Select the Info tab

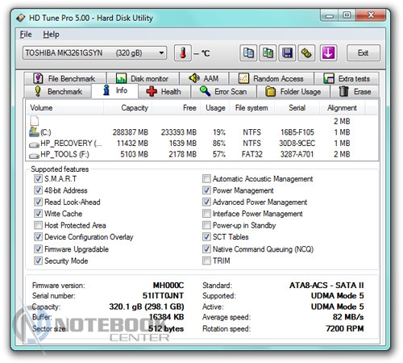click(x=115, y=90)
